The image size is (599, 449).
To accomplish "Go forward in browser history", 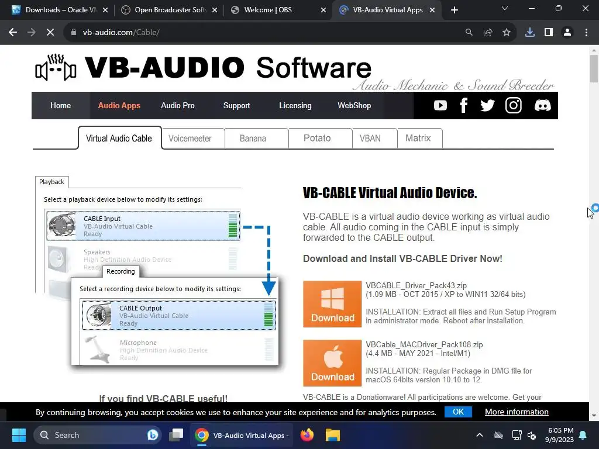I will coord(32,33).
